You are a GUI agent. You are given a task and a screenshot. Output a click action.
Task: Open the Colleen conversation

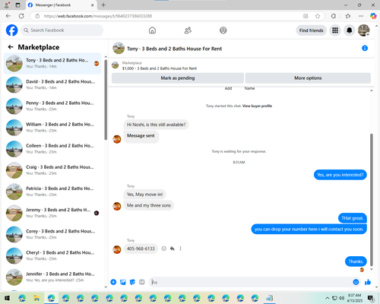pos(52,149)
